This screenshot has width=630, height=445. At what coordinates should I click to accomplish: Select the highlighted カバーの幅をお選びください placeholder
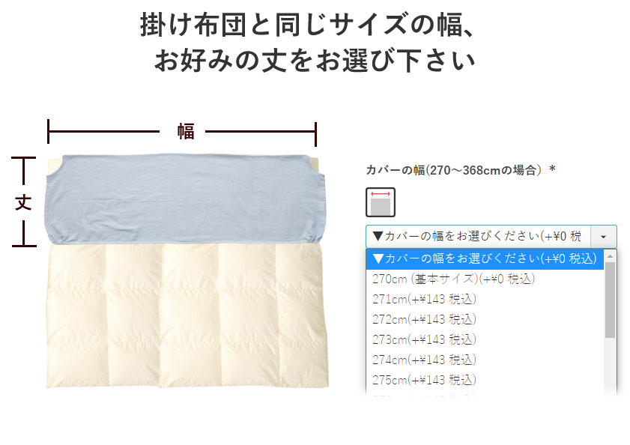pyautogui.click(x=485, y=258)
